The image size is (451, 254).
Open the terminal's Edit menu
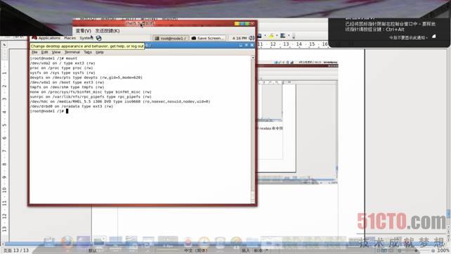(44, 52)
